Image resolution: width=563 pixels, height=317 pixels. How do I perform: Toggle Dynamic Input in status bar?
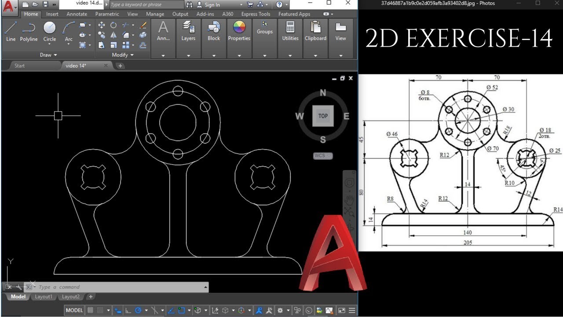tap(117, 310)
